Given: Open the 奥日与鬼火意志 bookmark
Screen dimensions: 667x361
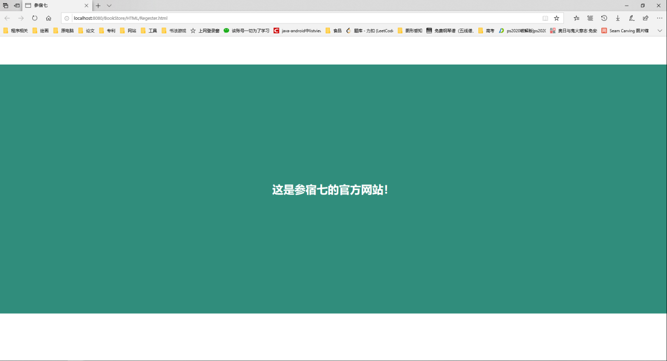Looking at the screenshot, I should pyautogui.click(x=574, y=31).
